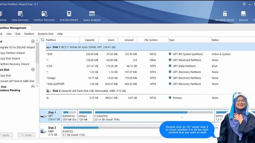The width and height of the screenshot is (255, 143).
Task: Collapse the Wizard section in the sidebar
Action: coord(33,41)
